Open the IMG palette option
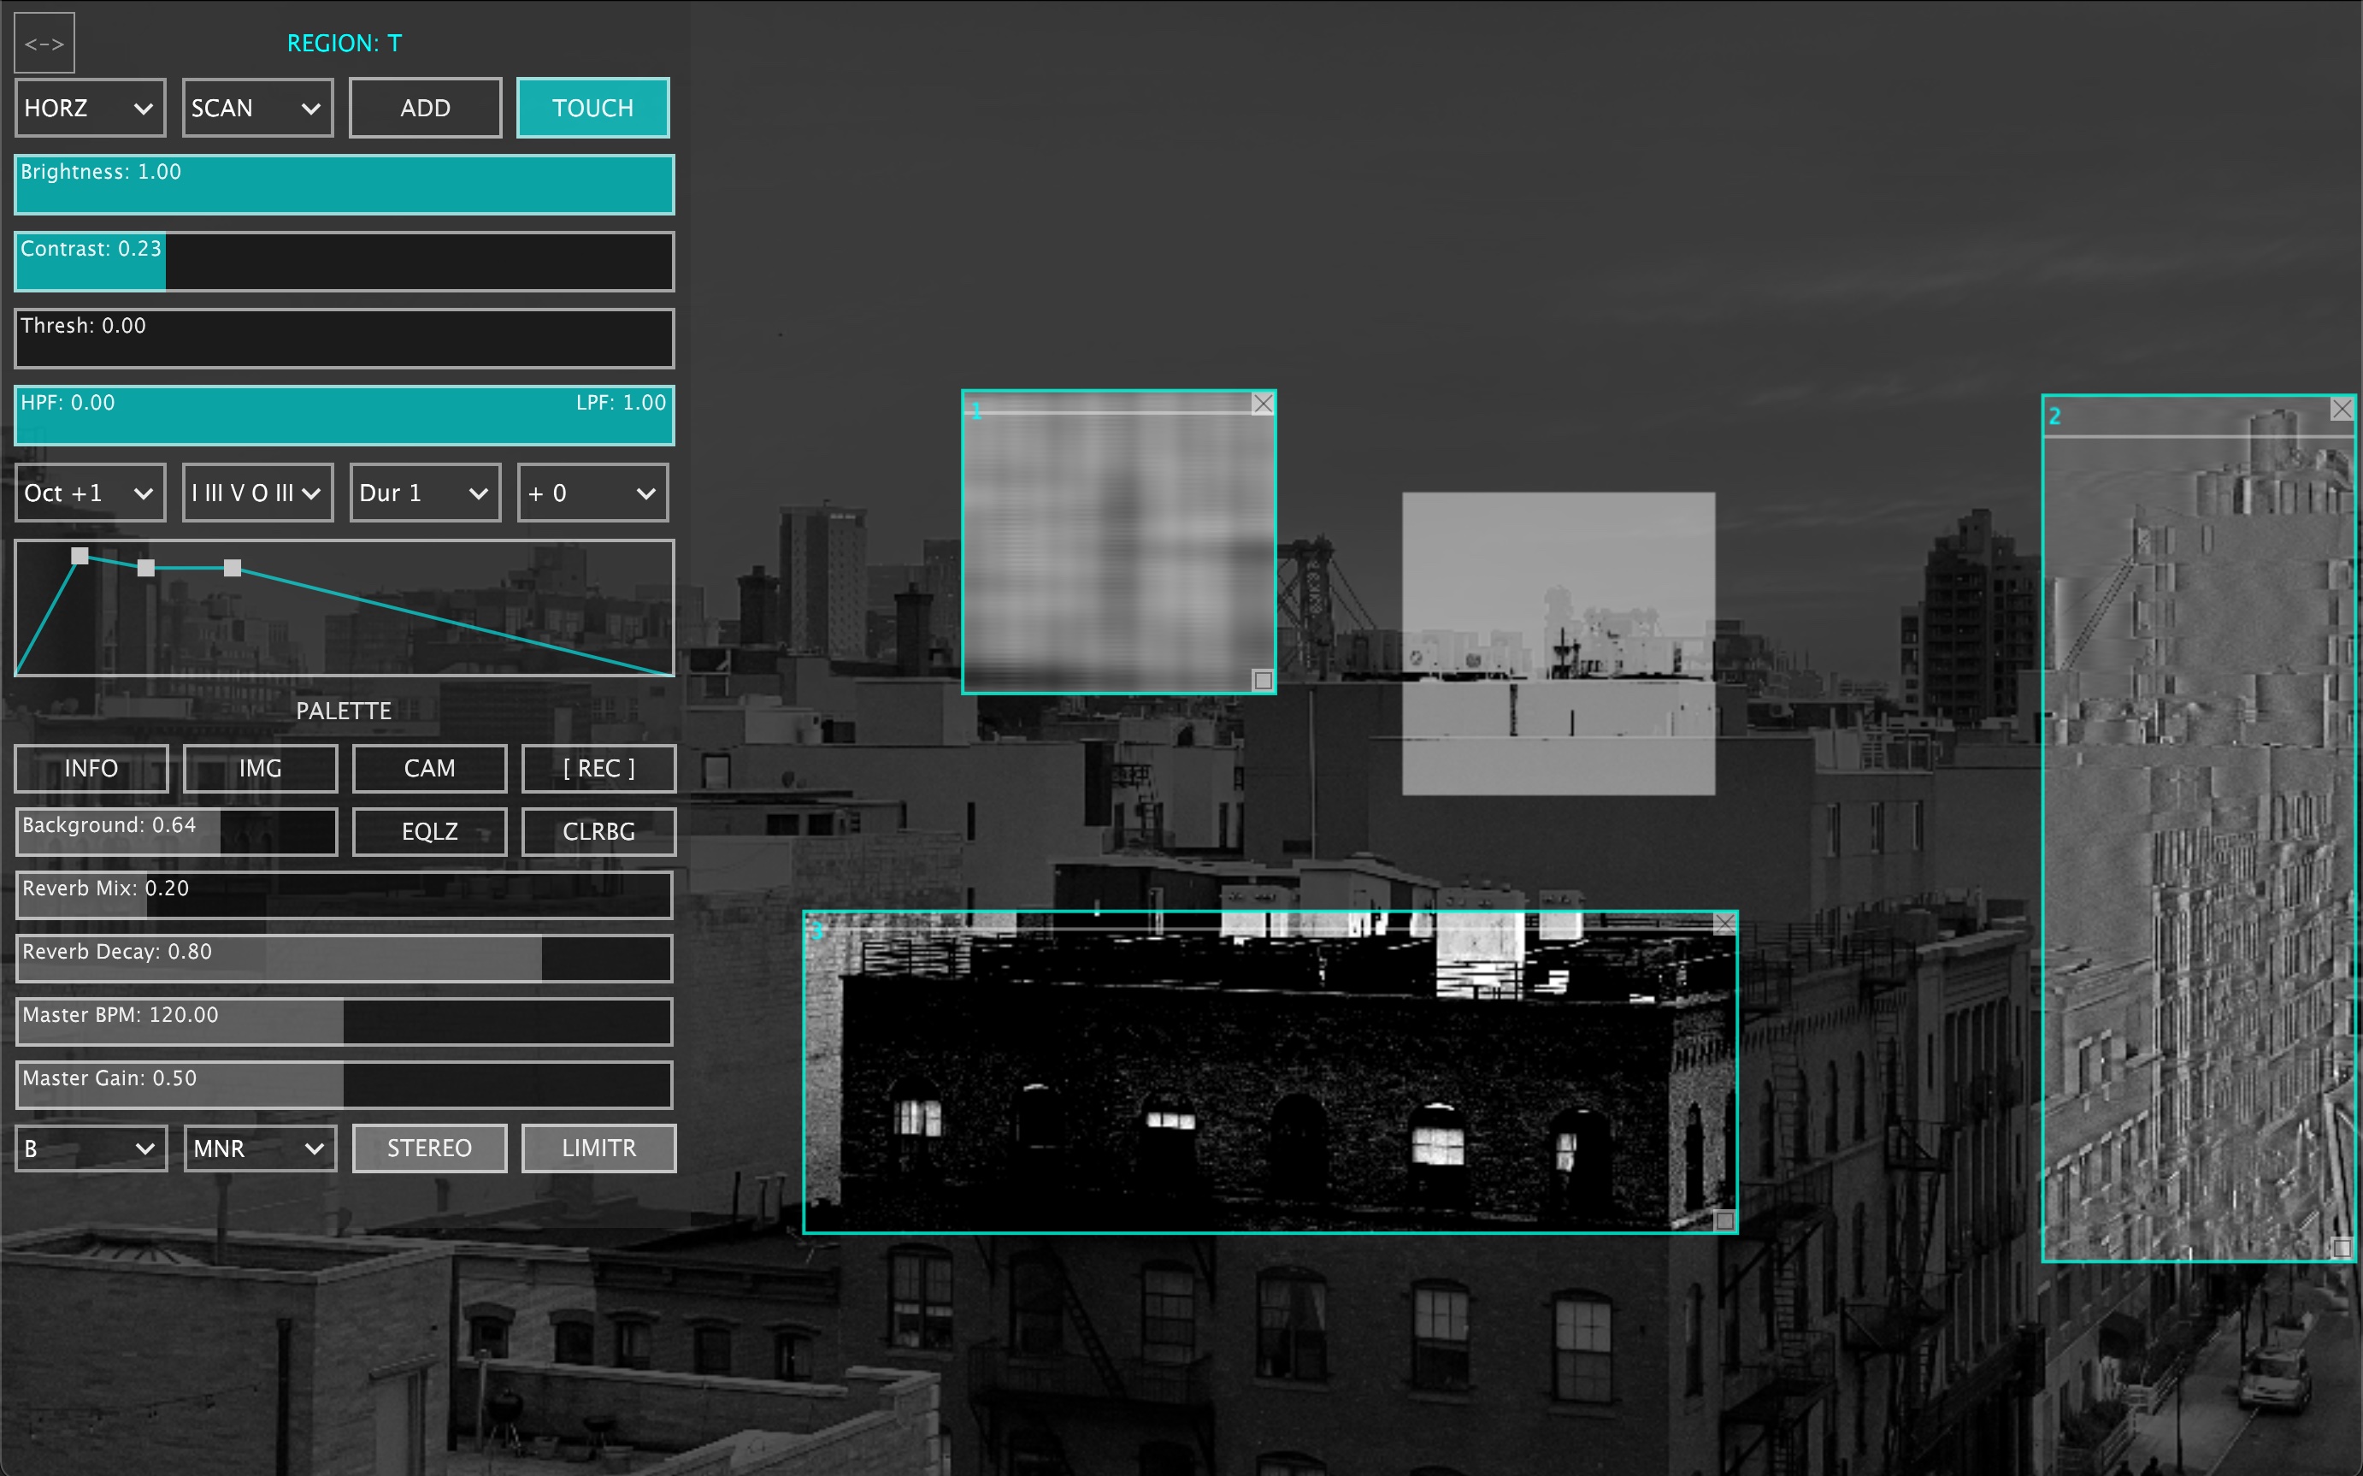 click(x=260, y=768)
